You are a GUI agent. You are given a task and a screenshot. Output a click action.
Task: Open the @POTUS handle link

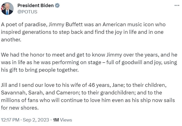point(27,12)
